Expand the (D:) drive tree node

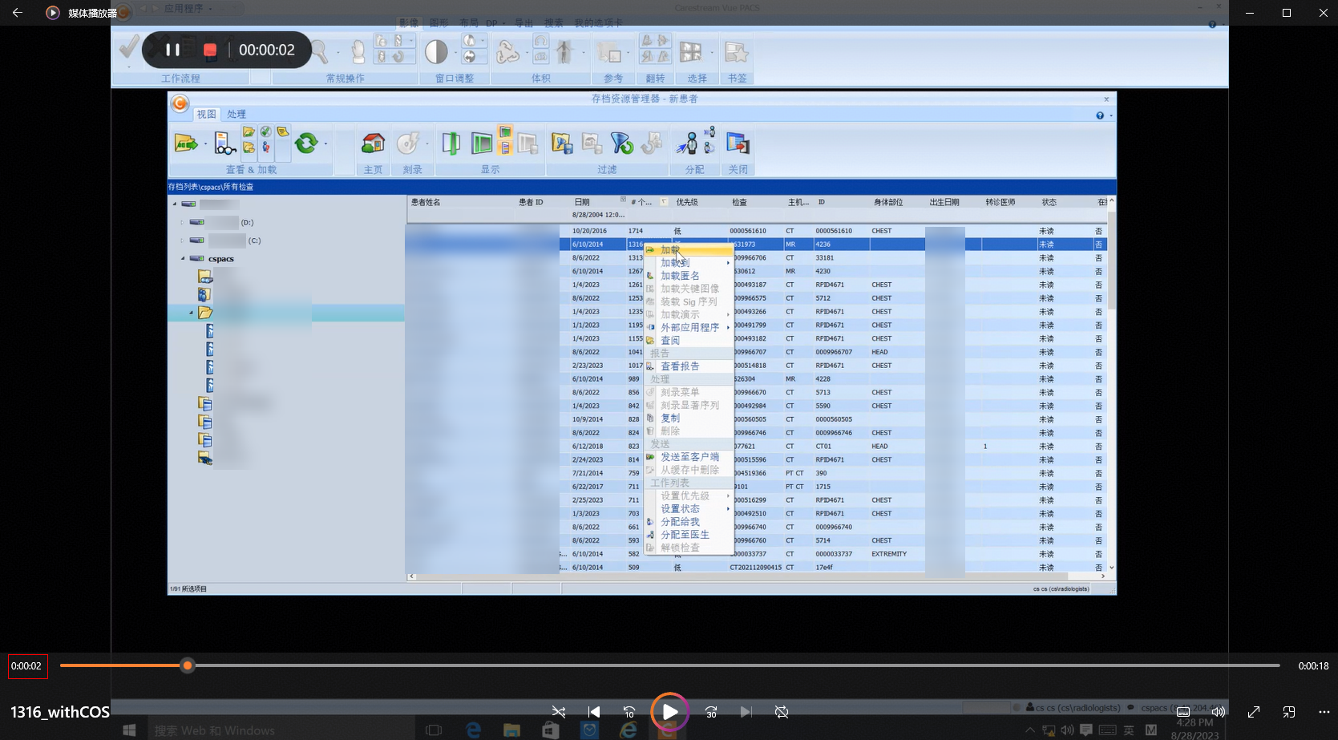pos(183,222)
